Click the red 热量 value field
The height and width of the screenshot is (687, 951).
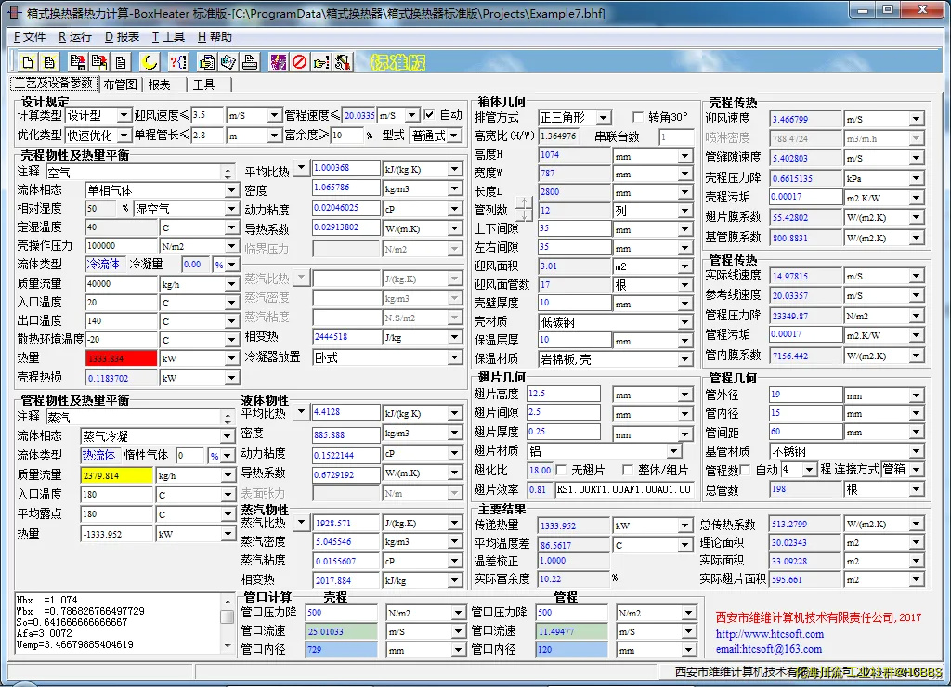[121, 358]
